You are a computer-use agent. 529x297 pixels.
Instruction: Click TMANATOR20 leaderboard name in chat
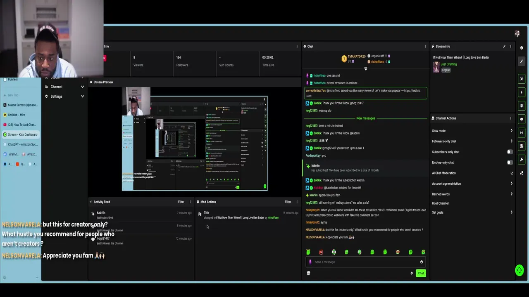pyautogui.click(x=356, y=57)
